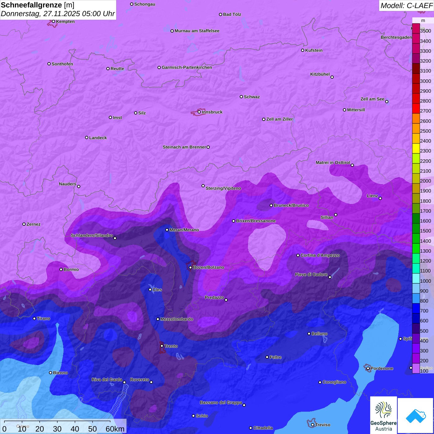This screenshot has height=434, width=434.
Task: Select the yellow 2300 m legend color
Action: (x=416, y=148)
